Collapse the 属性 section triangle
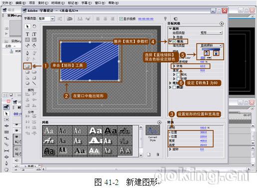The image size is (257, 189). 170,28
